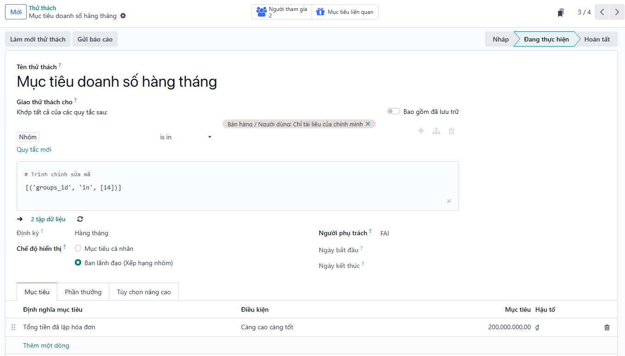Click the add rule plus icon
This screenshot has width=625, height=356.
(421, 131)
